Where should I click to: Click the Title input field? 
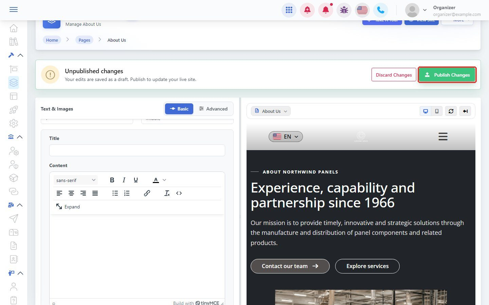pyautogui.click(x=137, y=150)
